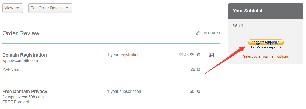306x109 pixels.
Task: Click the 1 year subscription term
Action: click(124, 92)
